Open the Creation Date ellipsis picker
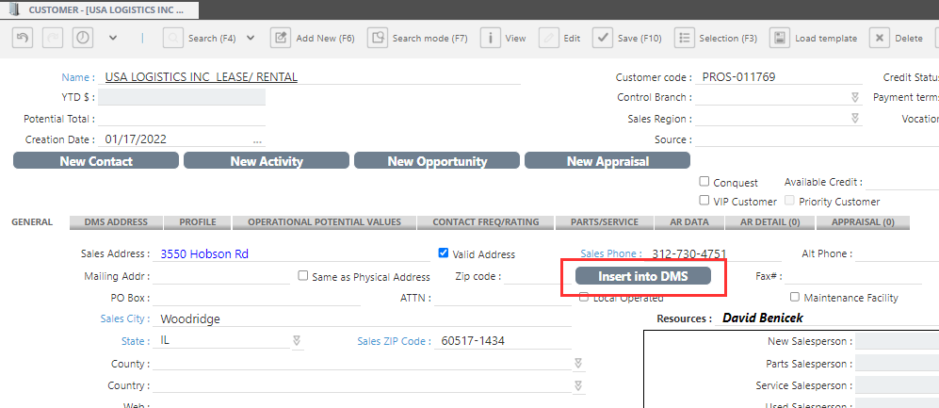939x408 pixels. tap(257, 140)
